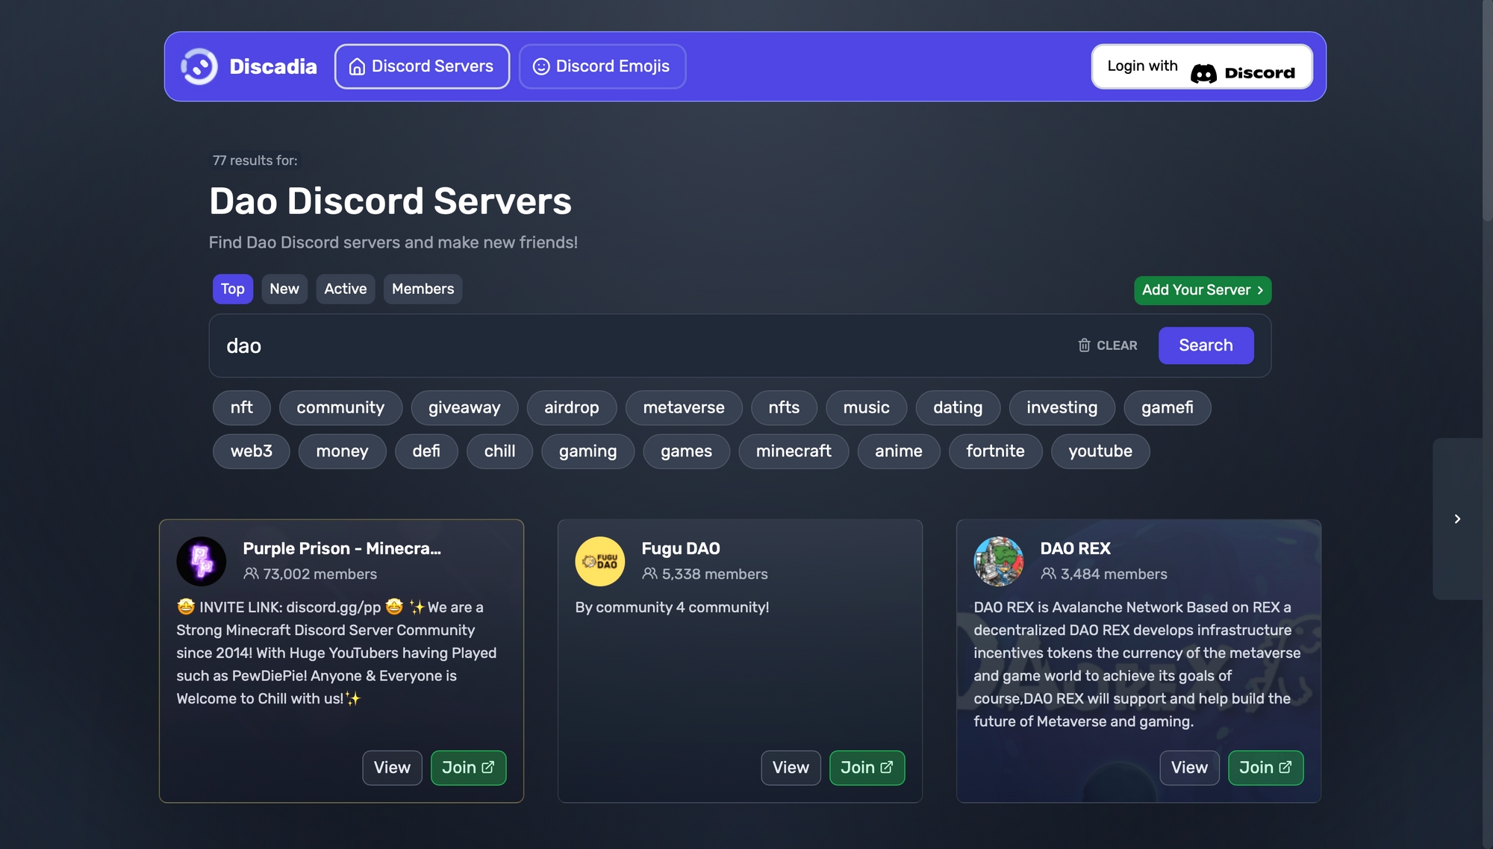Join the Fugu DAO server
Image resolution: width=1493 pixels, height=849 pixels.
pyautogui.click(x=867, y=768)
